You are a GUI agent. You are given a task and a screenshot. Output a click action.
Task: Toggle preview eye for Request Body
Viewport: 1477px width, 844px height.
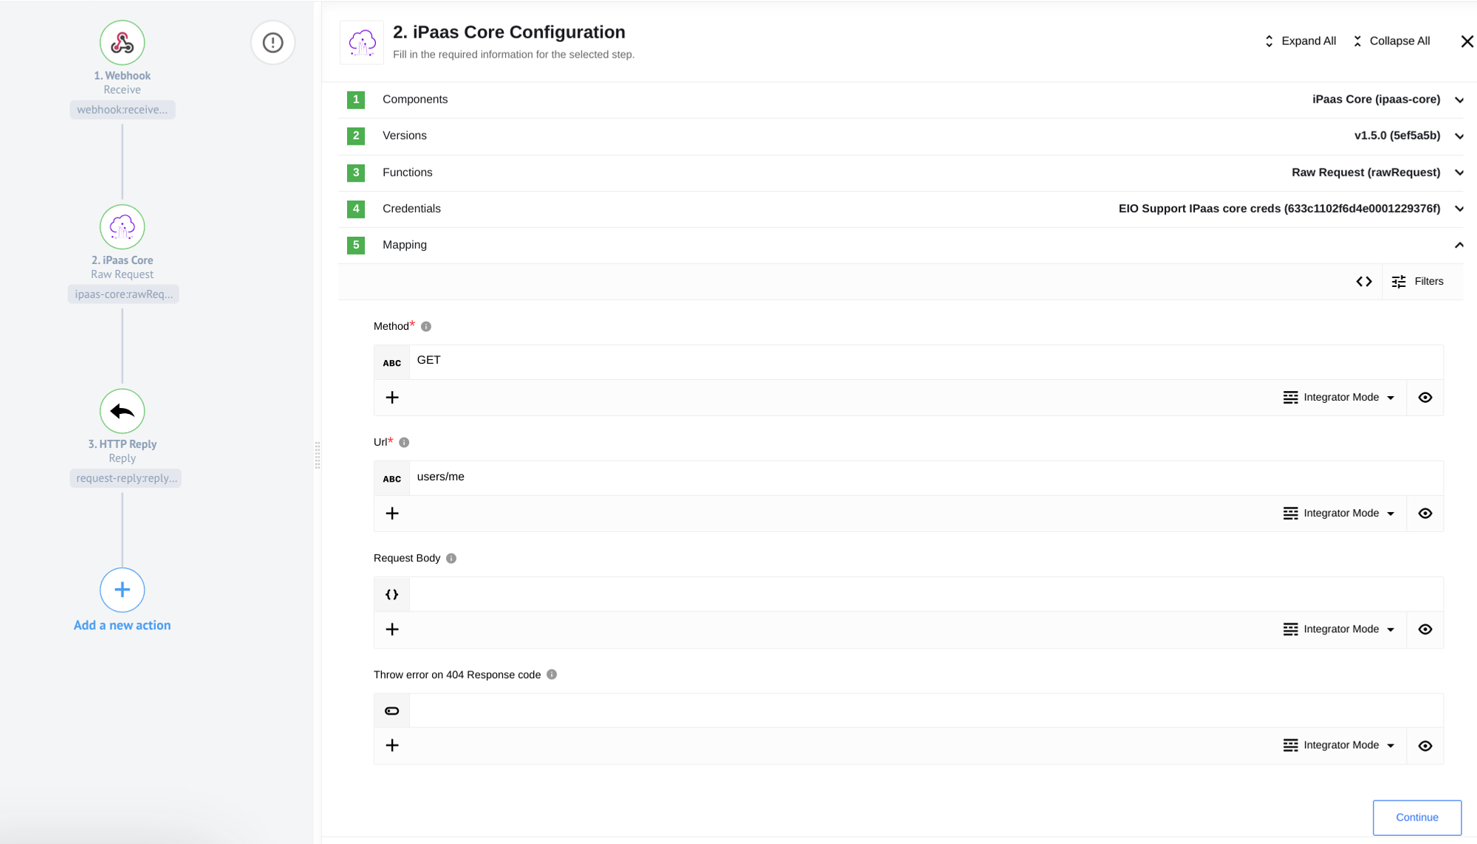(1425, 629)
